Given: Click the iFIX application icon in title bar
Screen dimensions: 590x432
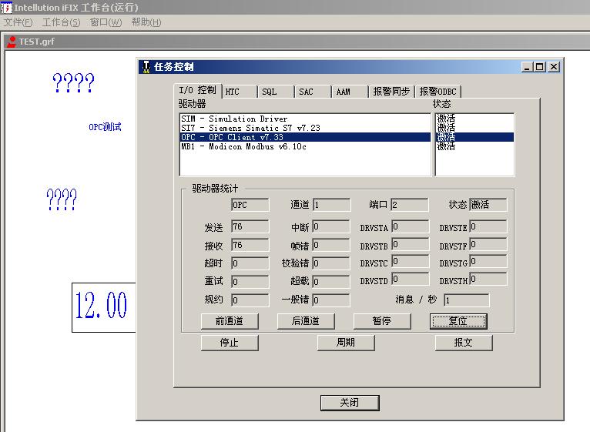Looking at the screenshot, I should click(x=7, y=8).
